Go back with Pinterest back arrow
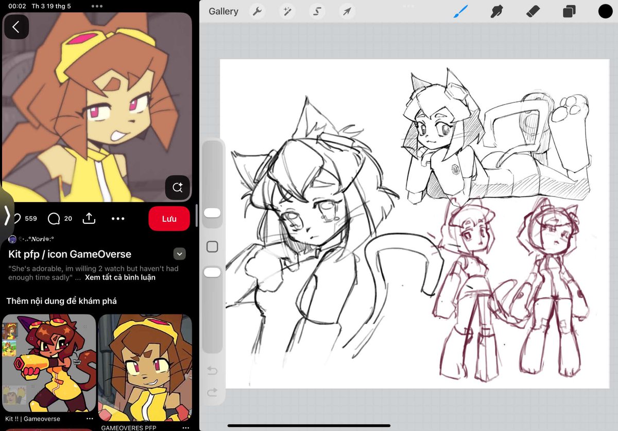 16,27
